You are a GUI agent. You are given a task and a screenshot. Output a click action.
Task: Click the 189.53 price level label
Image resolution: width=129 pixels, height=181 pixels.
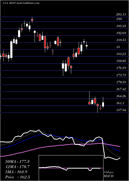pos(121,40)
